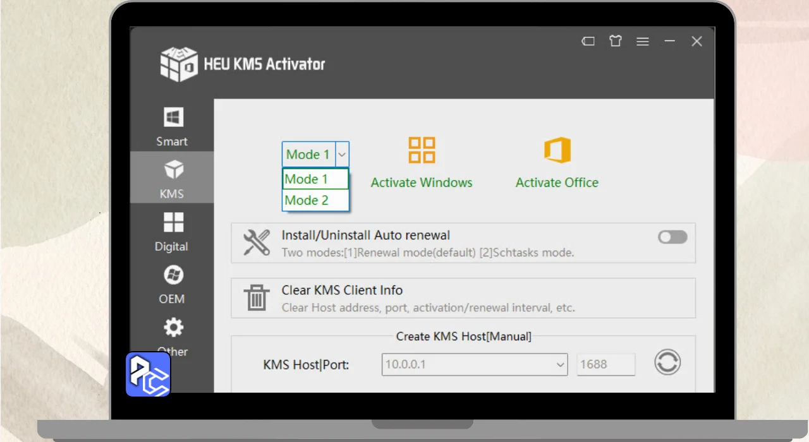
Task: Expand the KMS Host address dropdown
Action: 560,364
